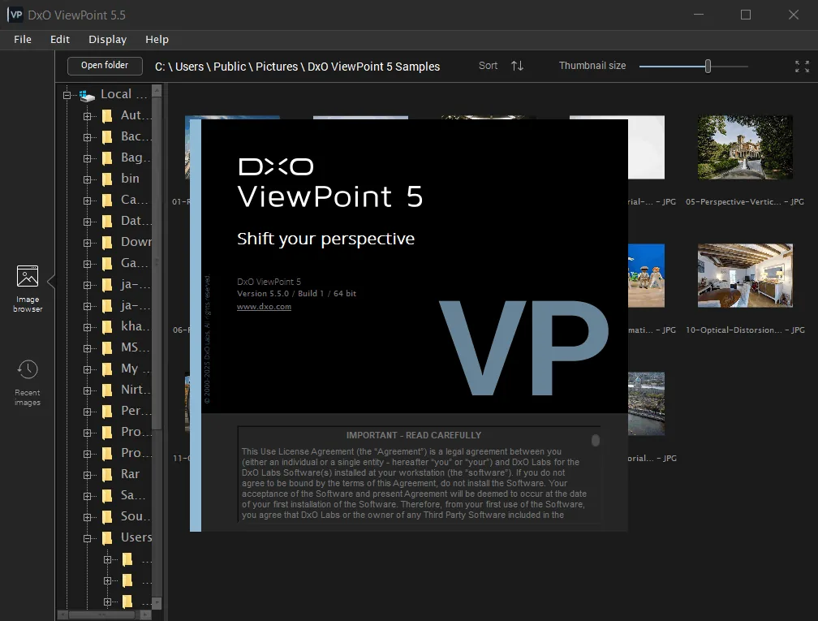
Task: Select the My... folder in tree
Action: 135,369
